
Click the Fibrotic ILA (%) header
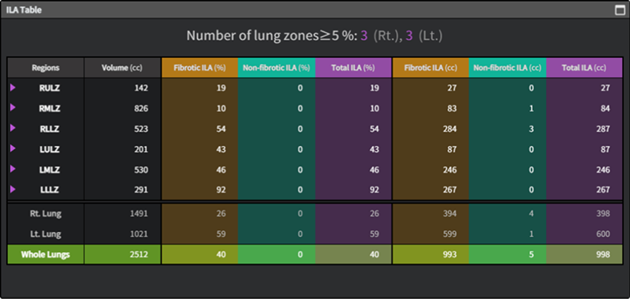[x=200, y=68]
